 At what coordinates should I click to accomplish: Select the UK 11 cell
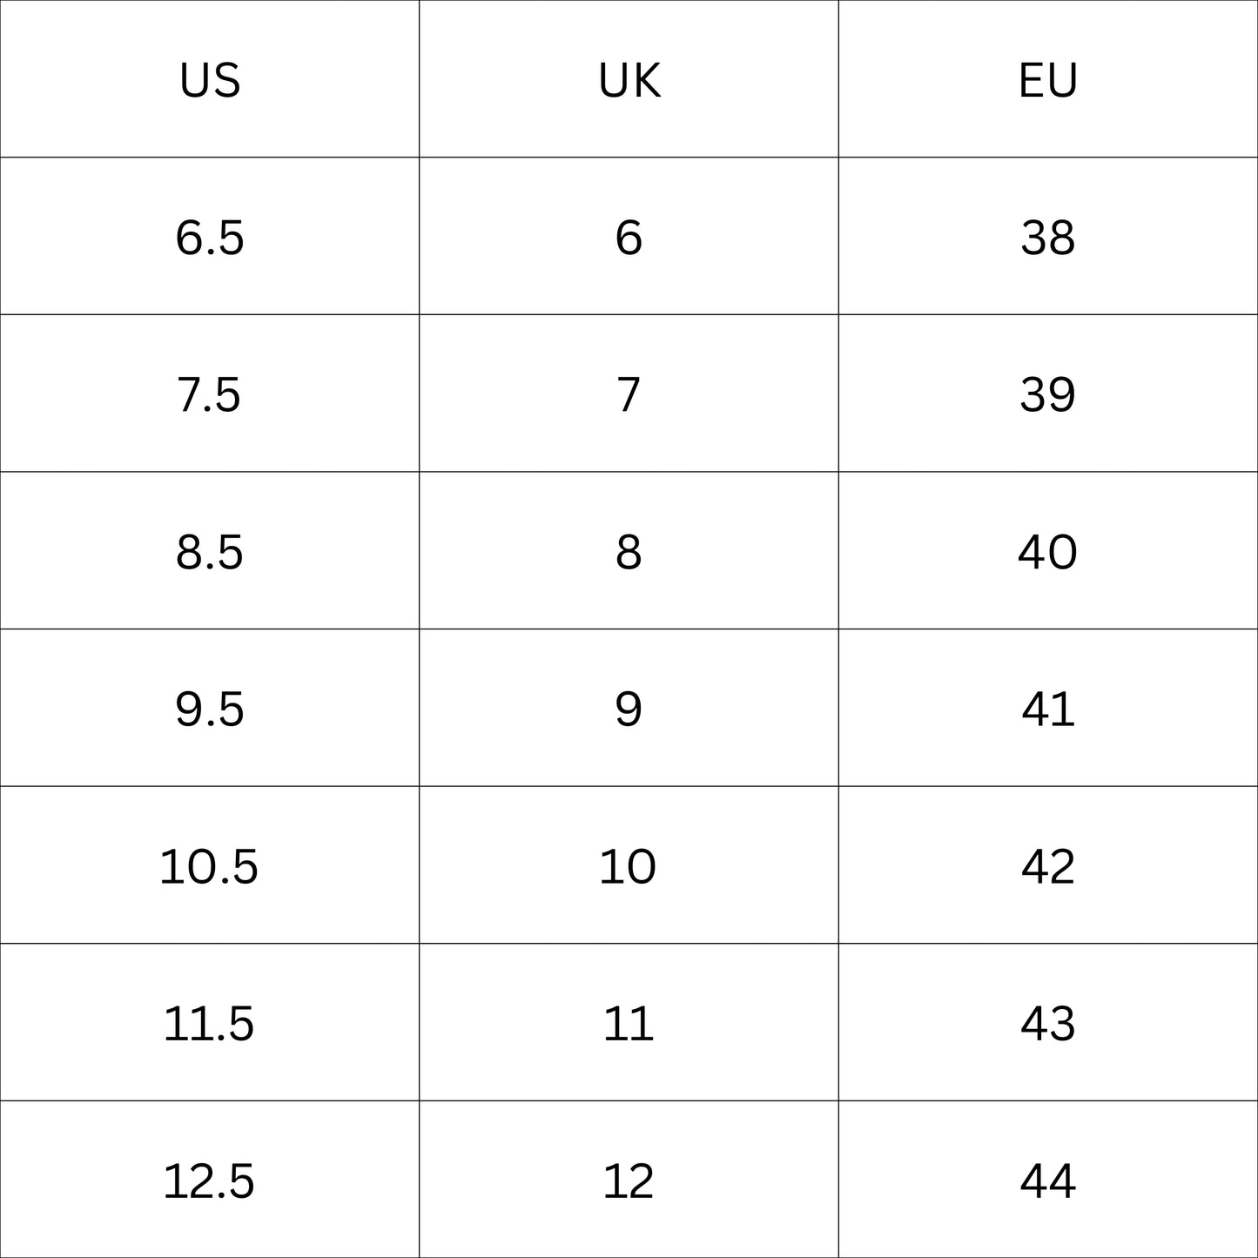(629, 1023)
